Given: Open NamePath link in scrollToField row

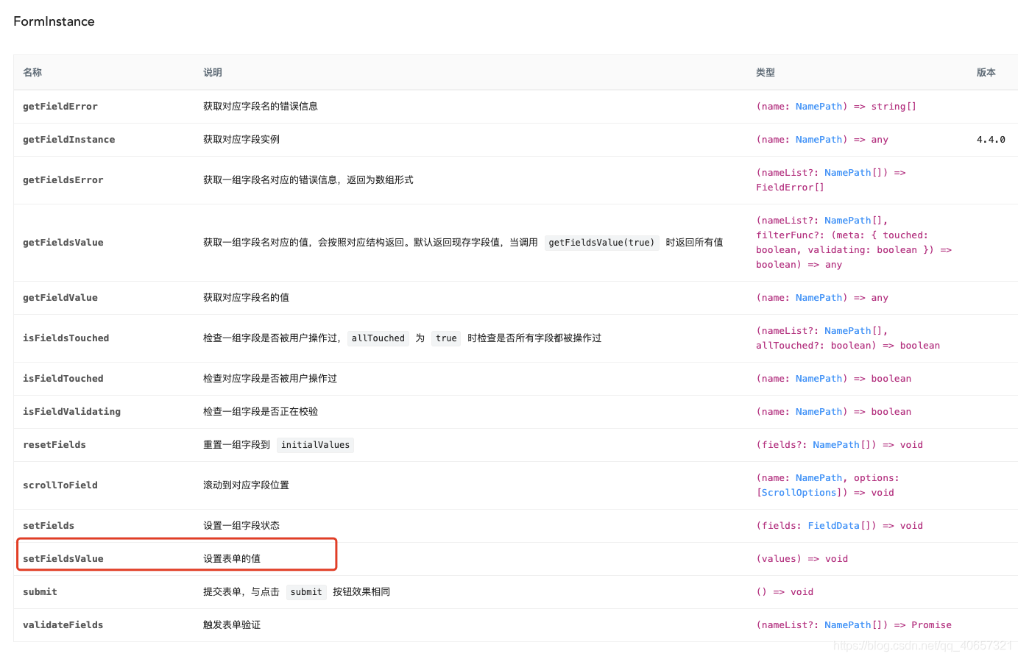Looking at the screenshot, I should [819, 478].
